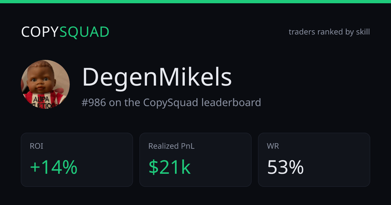Select the WR stat card
The height and width of the screenshot is (205, 391).
pyautogui.click(x=314, y=160)
